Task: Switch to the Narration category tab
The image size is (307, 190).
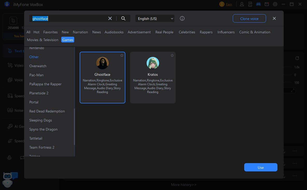Action: [x=80, y=32]
